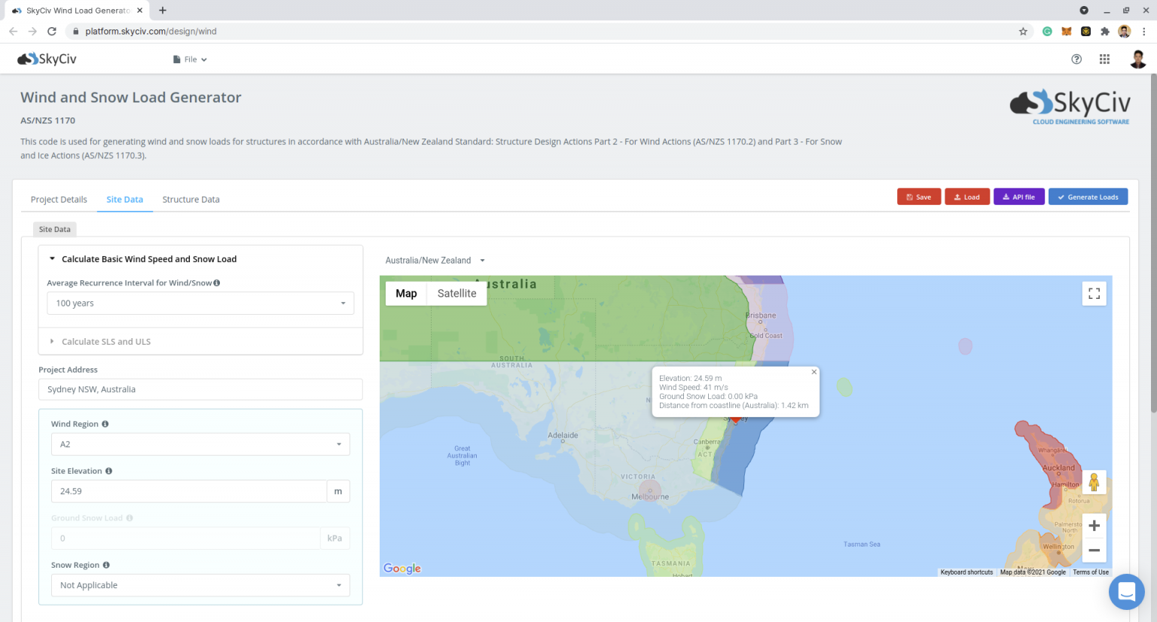Close the map info popup
1157x622 pixels.
(x=814, y=372)
